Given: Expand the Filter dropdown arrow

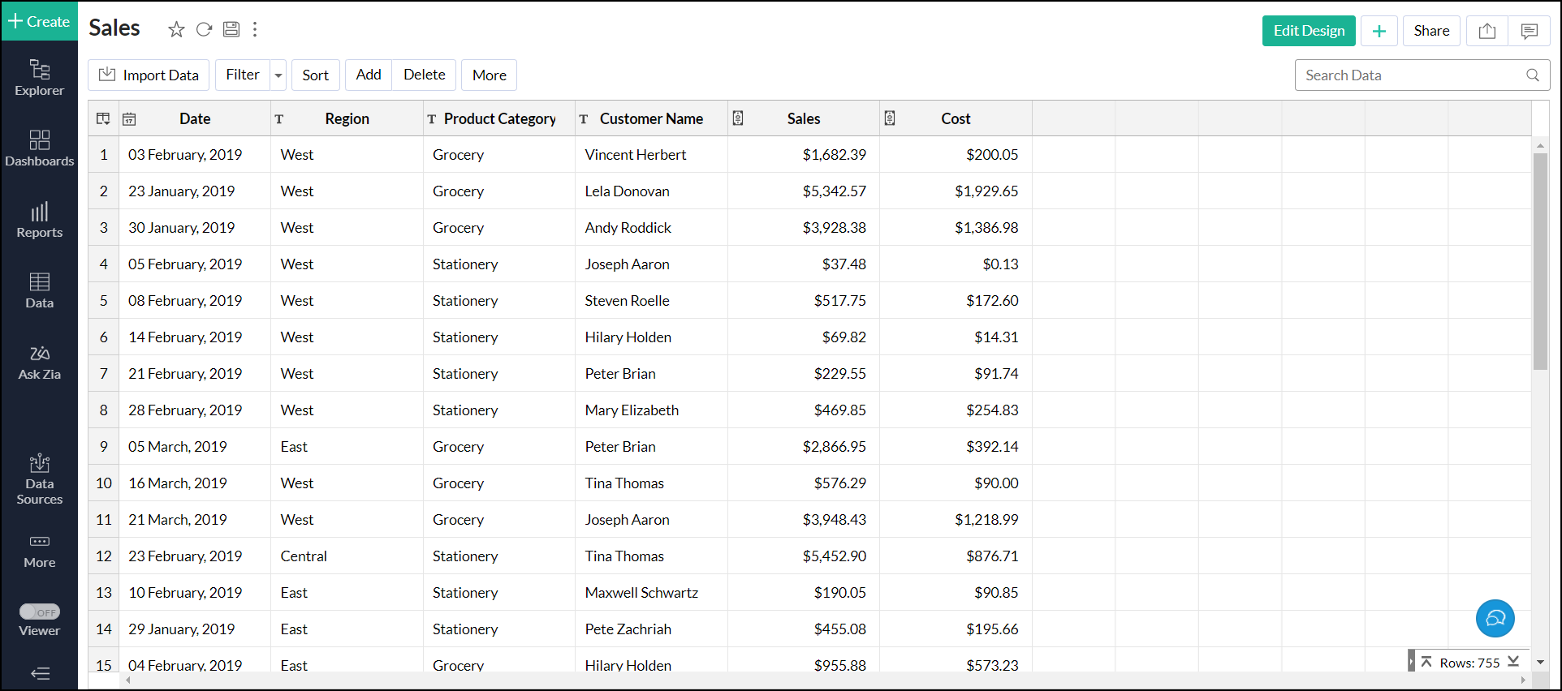Looking at the screenshot, I should click(278, 75).
